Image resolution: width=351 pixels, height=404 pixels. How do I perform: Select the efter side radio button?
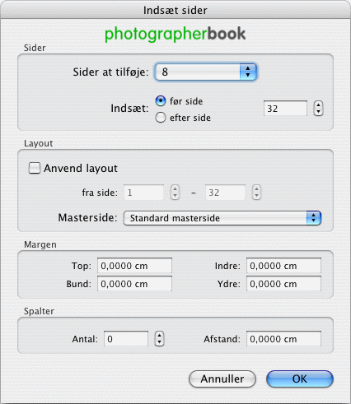click(x=161, y=118)
